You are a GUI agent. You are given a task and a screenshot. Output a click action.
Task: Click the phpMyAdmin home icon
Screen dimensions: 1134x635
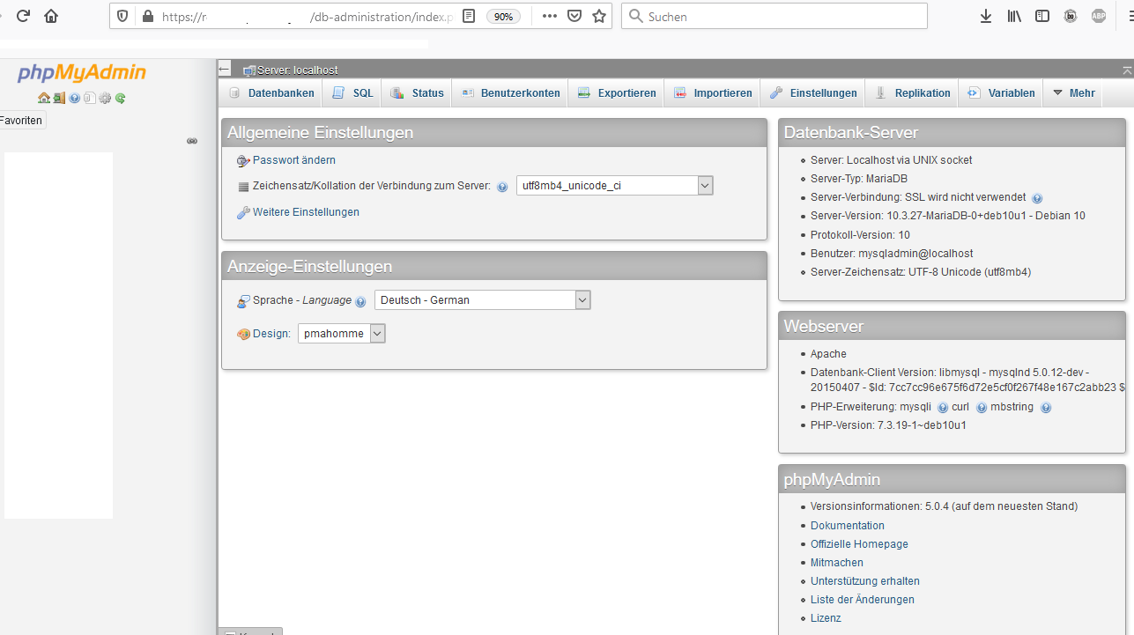tap(44, 98)
